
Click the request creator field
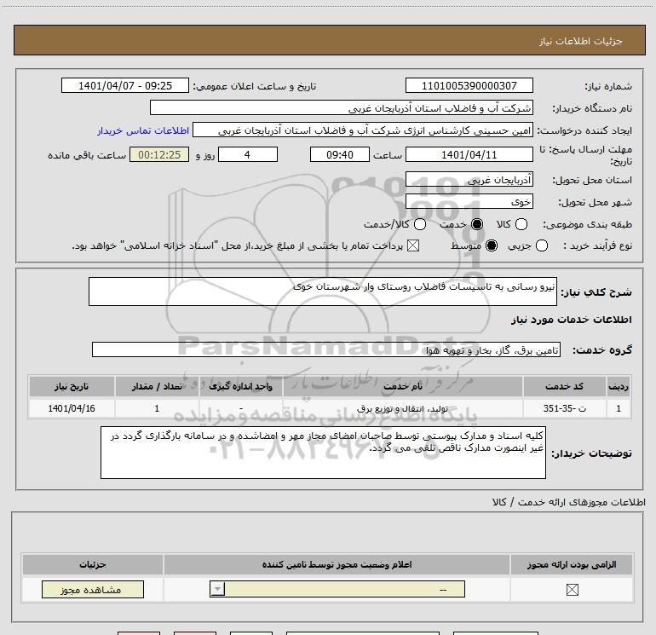point(363,130)
